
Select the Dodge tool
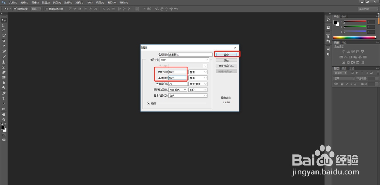click(4, 88)
